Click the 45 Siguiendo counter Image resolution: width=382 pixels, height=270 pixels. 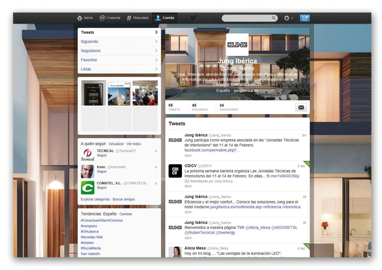click(200, 108)
